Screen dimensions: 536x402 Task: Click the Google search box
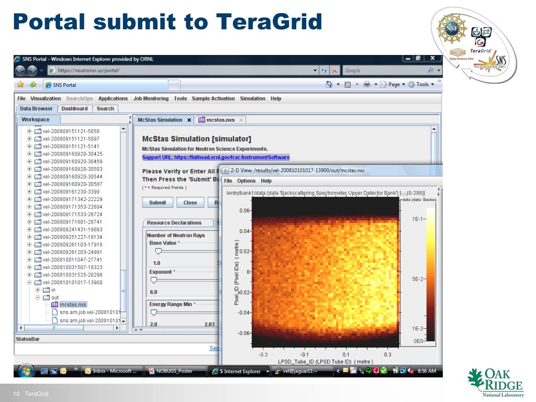pyautogui.click(x=384, y=71)
